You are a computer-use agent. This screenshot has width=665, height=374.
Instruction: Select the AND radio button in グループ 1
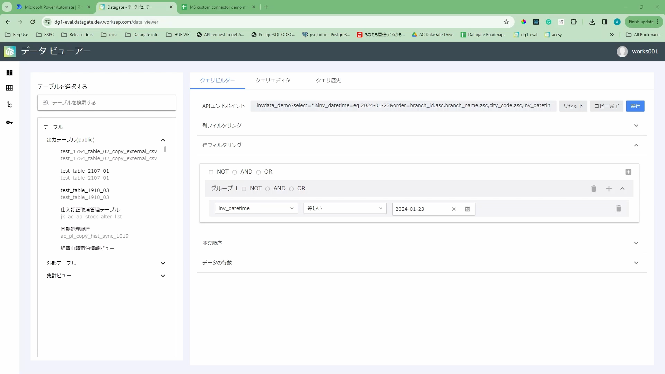point(267,189)
